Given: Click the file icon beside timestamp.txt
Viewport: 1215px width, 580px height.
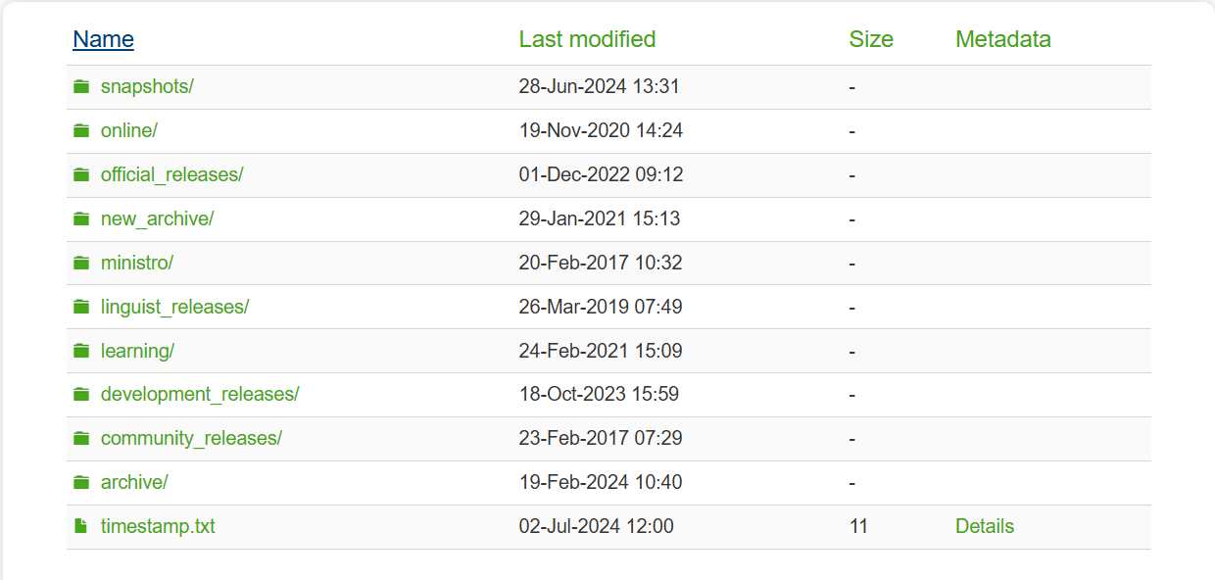Looking at the screenshot, I should tap(81, 527).
